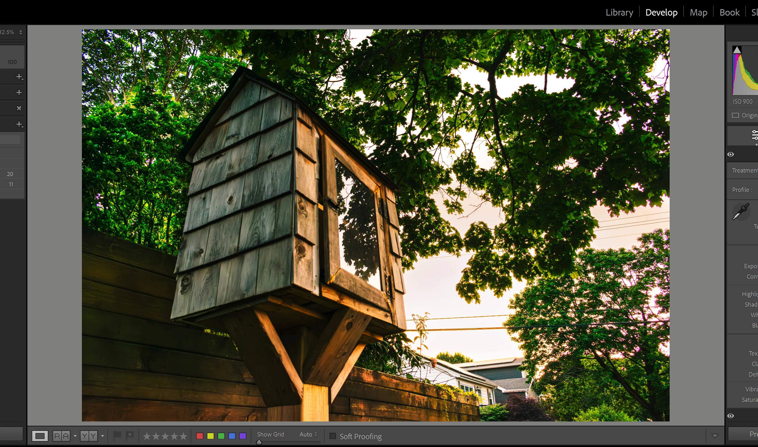
Task: Click the shadow clipping triangle in histogram
Action: [737, 50]
